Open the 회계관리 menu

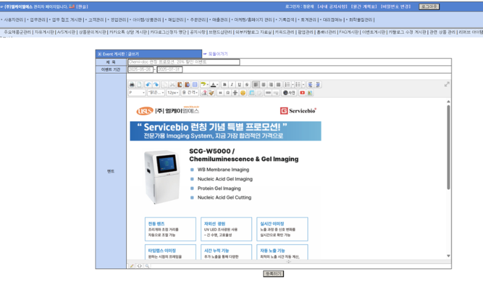click(x=309, y=20)
